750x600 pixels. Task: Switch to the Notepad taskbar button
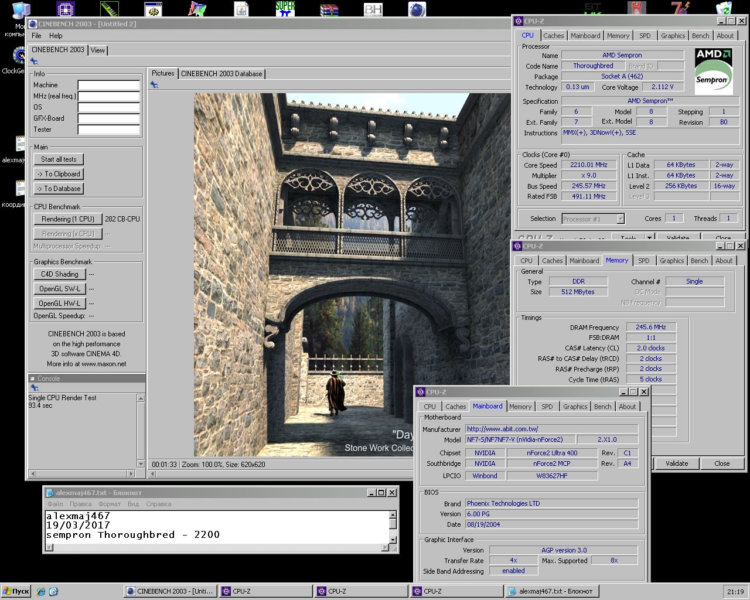pyautogui.click(x=553, y=591)
